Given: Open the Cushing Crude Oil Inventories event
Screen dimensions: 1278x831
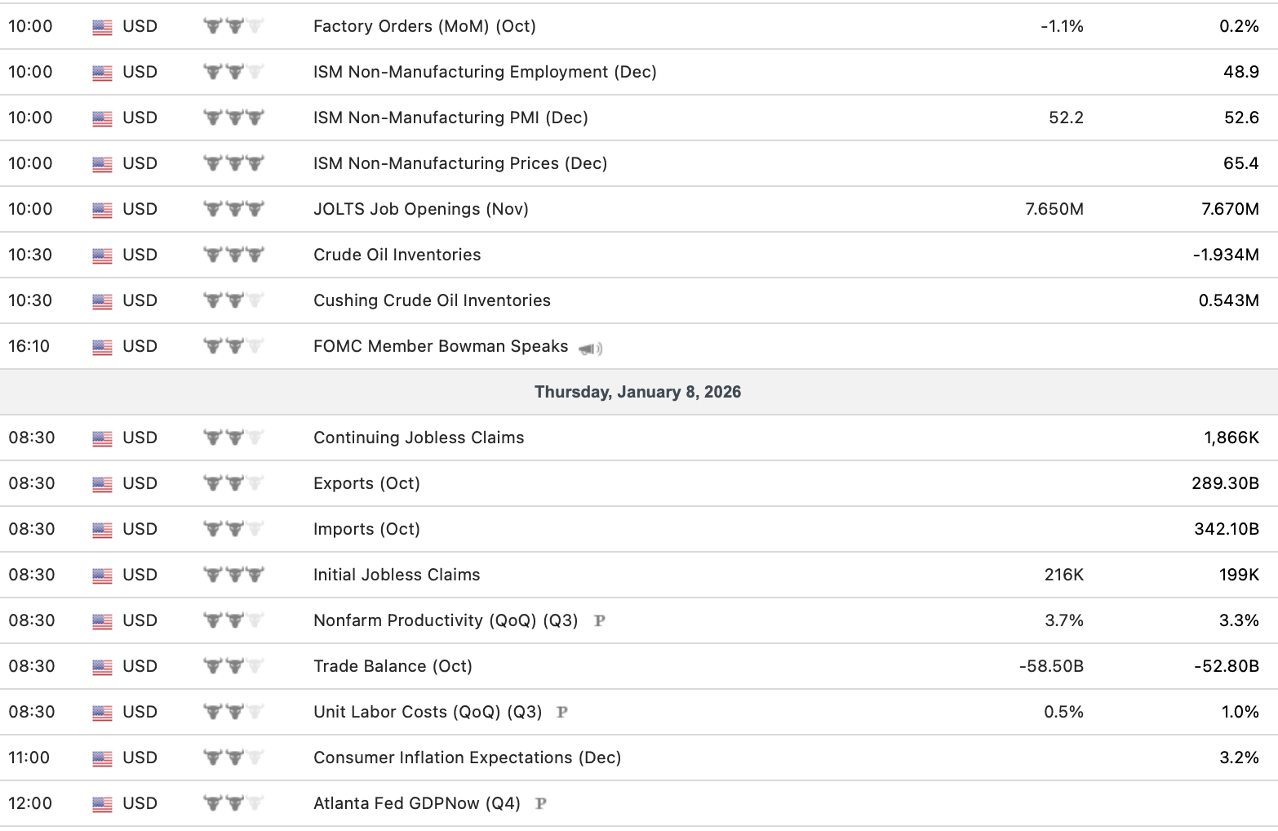Looking at the screenshot, I should point(432,300).
